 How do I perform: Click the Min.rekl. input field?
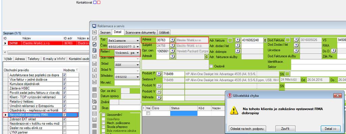tap(127, 83)
